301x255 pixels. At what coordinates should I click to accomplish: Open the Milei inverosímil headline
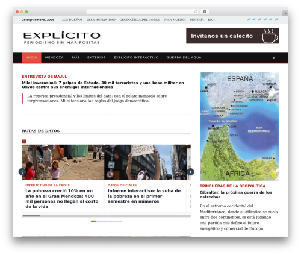[x=103, y=85]
